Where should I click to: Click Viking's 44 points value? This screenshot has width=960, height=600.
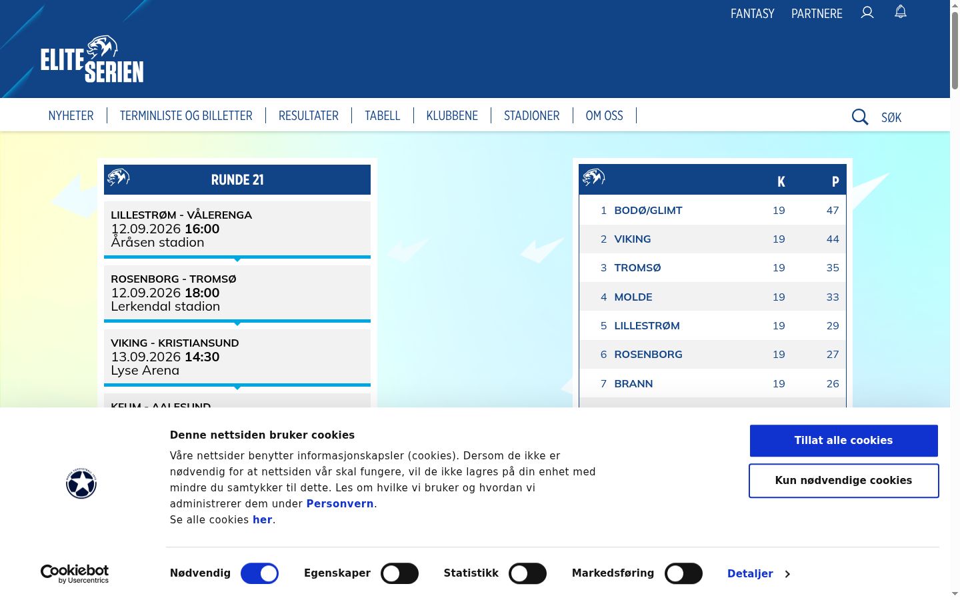833,239
